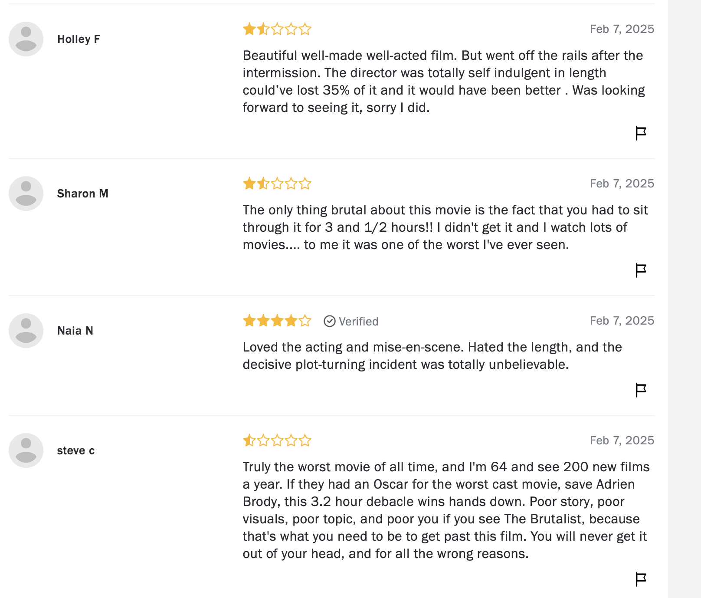Flag Sharon M's review
The height and width of the screenshot is (598, 701).
[x=641, y=270]
